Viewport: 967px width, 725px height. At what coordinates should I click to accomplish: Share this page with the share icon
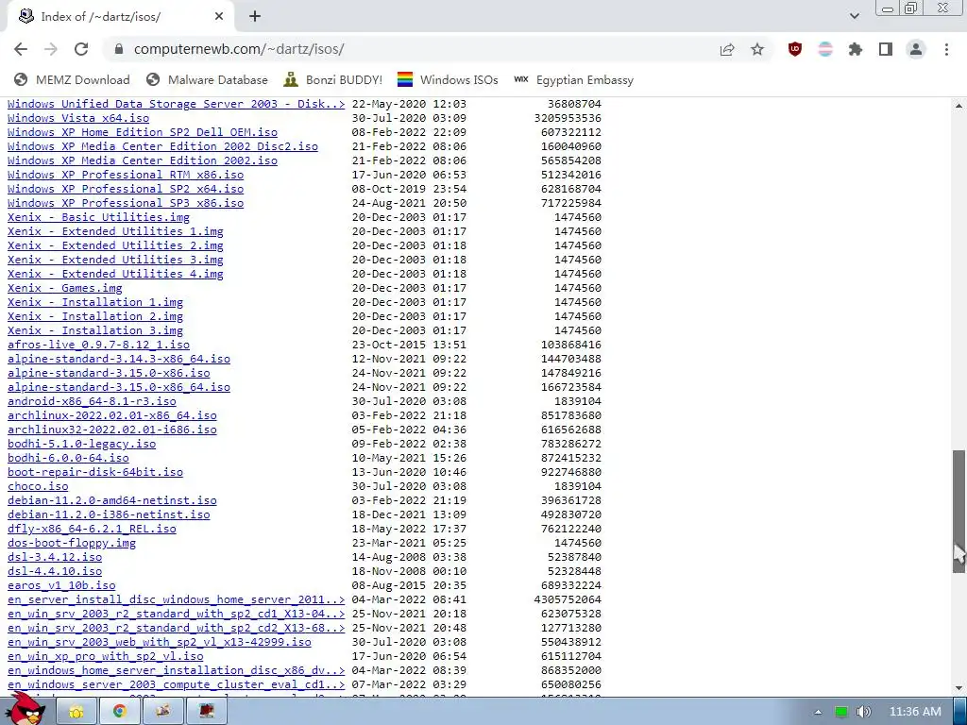pos(727,49)
